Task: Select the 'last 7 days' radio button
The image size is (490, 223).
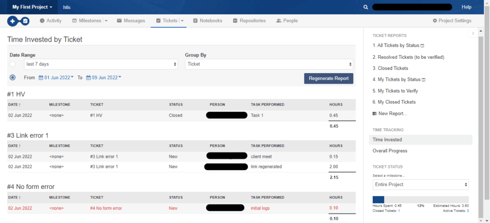Action: 12,64
